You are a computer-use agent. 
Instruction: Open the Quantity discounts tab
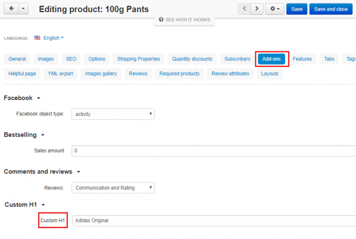click(192, 59)
